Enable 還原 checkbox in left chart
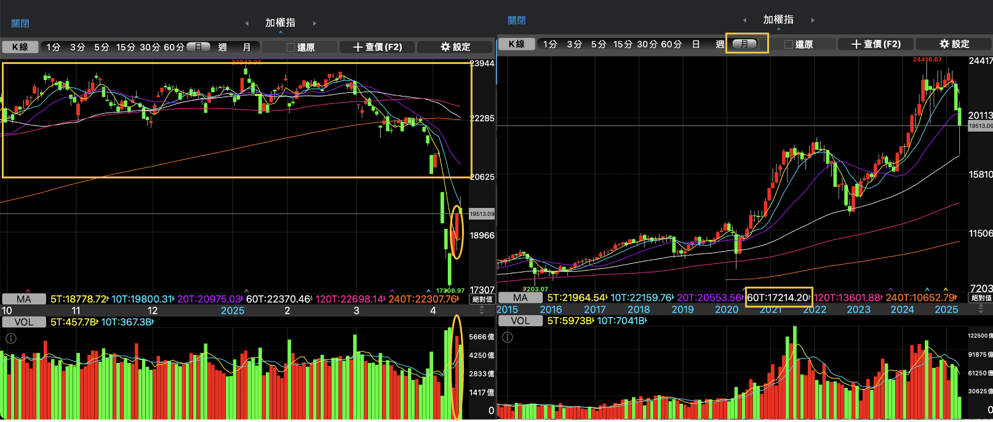Image resolution: width=993 pixels, height=422 pixels. pos(291,47)
